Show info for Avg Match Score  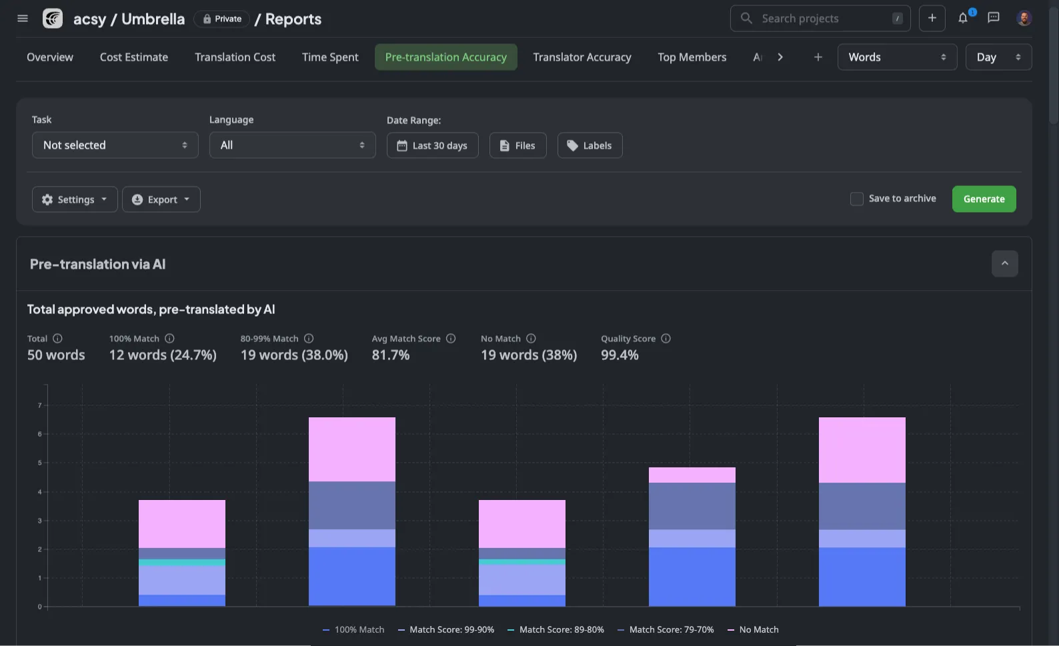click(x=451, y=339)
